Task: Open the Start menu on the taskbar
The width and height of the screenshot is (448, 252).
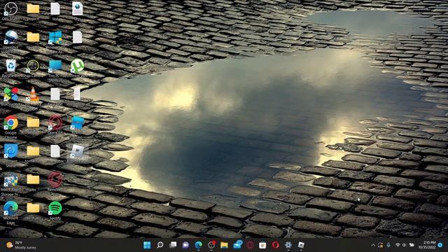Action: pos(147,245)
